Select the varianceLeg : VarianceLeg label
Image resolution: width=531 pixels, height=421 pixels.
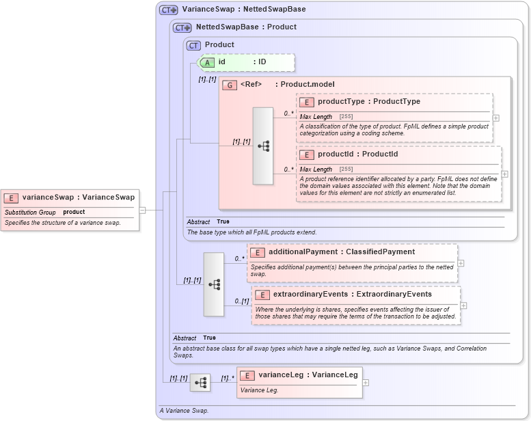coord(308,375)
